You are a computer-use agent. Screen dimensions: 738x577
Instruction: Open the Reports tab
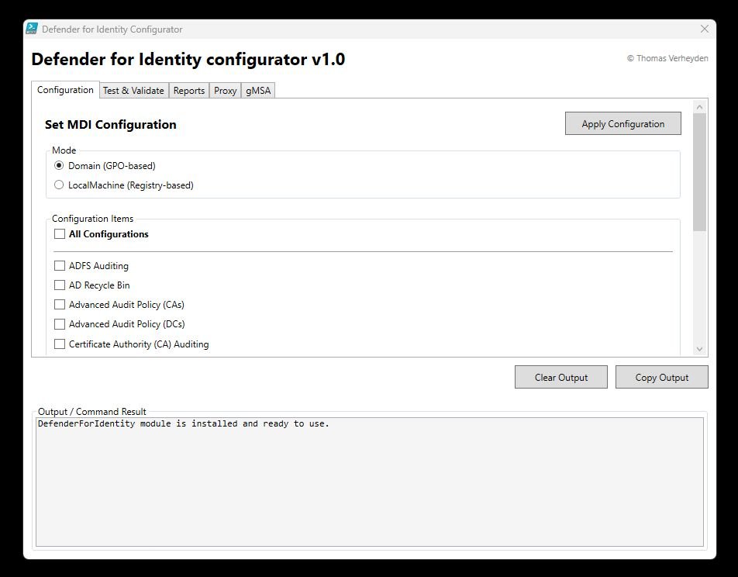pyautogui.click(x=188, y=90)
